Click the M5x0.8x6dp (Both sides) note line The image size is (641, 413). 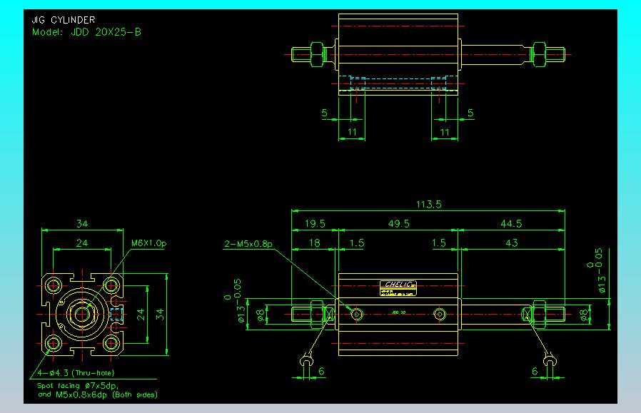tap(98, 394)
